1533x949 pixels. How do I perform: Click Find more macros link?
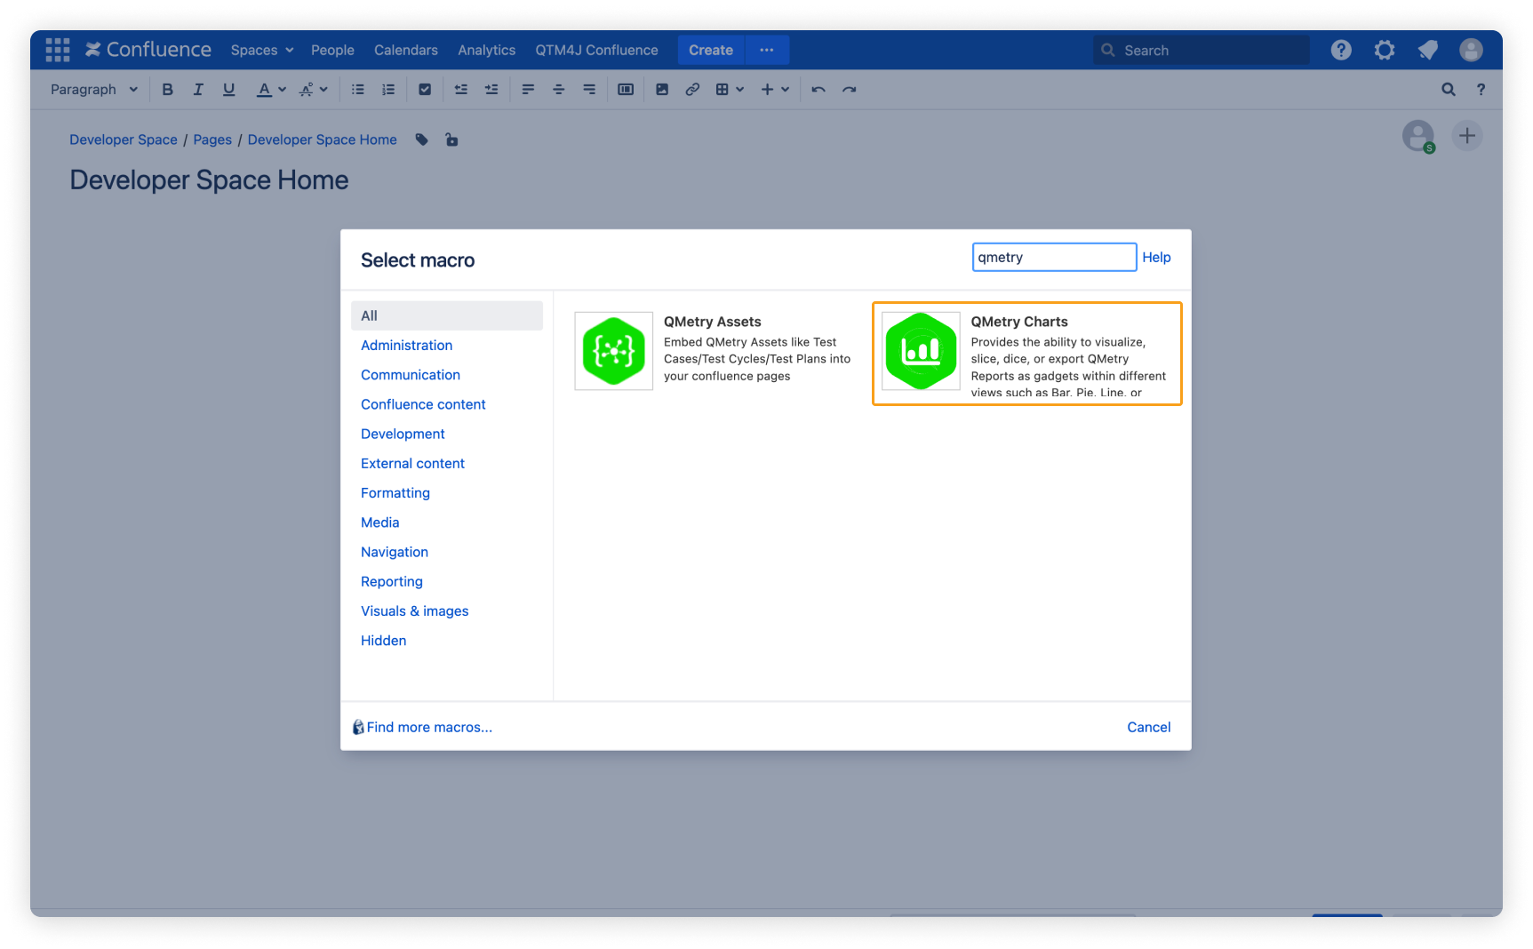click(429, 727)
